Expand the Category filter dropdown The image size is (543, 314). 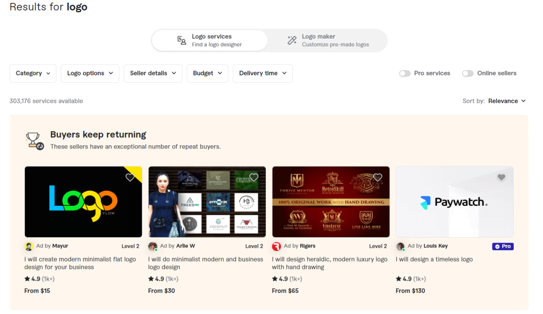pyautogui.click(x=33, y=74)
